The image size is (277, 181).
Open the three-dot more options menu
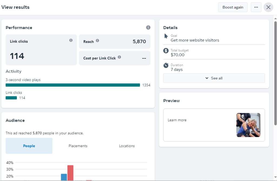click(x=256, y=7)
